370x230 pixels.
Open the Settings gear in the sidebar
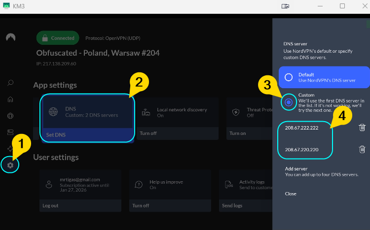click(x=10, y=165)
